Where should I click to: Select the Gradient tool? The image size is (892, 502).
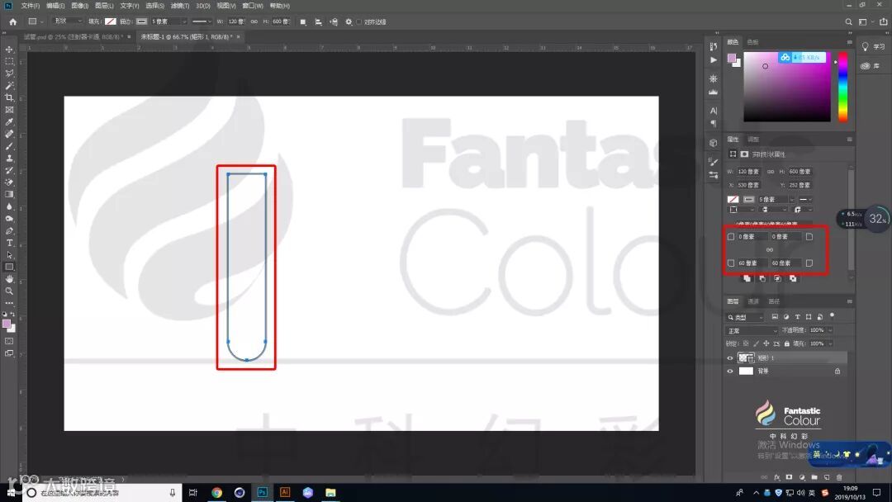9,194
